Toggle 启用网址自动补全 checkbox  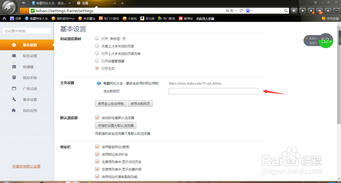[x=97, y=154]
